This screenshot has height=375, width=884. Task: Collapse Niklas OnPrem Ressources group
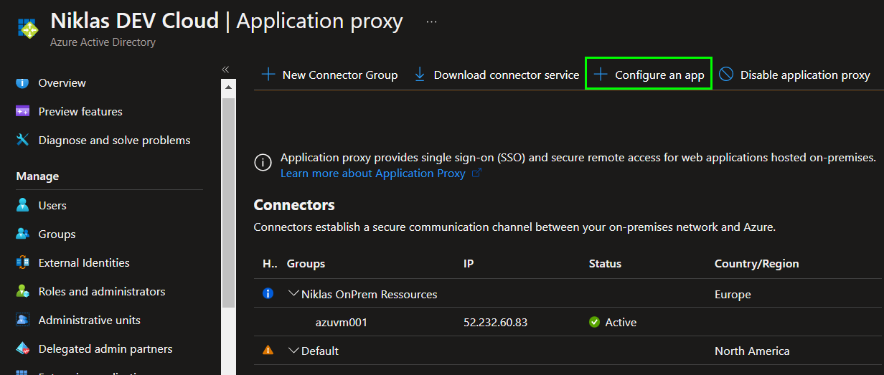click(293, 294)
